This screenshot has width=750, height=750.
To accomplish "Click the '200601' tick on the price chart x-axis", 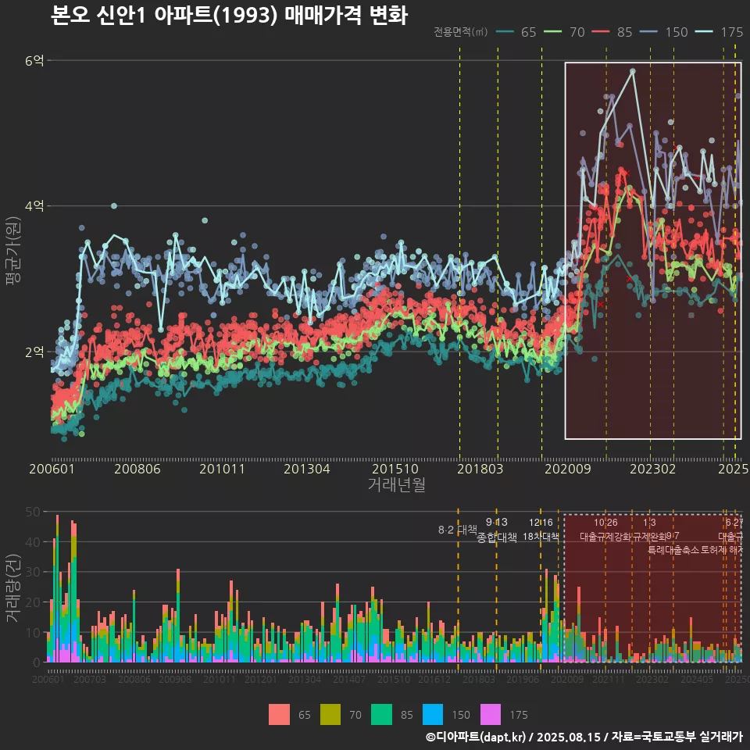I will click(x=52, y=469).
